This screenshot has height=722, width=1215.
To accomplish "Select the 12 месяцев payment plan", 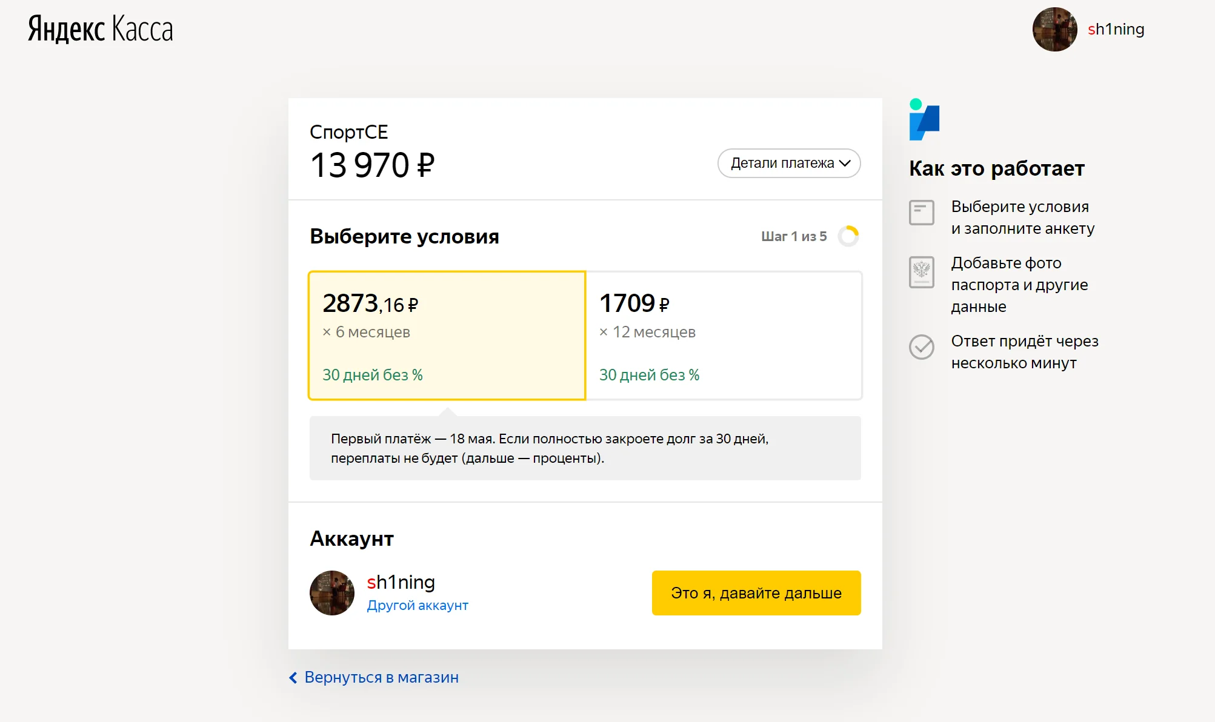I will (x=724, y=336).
